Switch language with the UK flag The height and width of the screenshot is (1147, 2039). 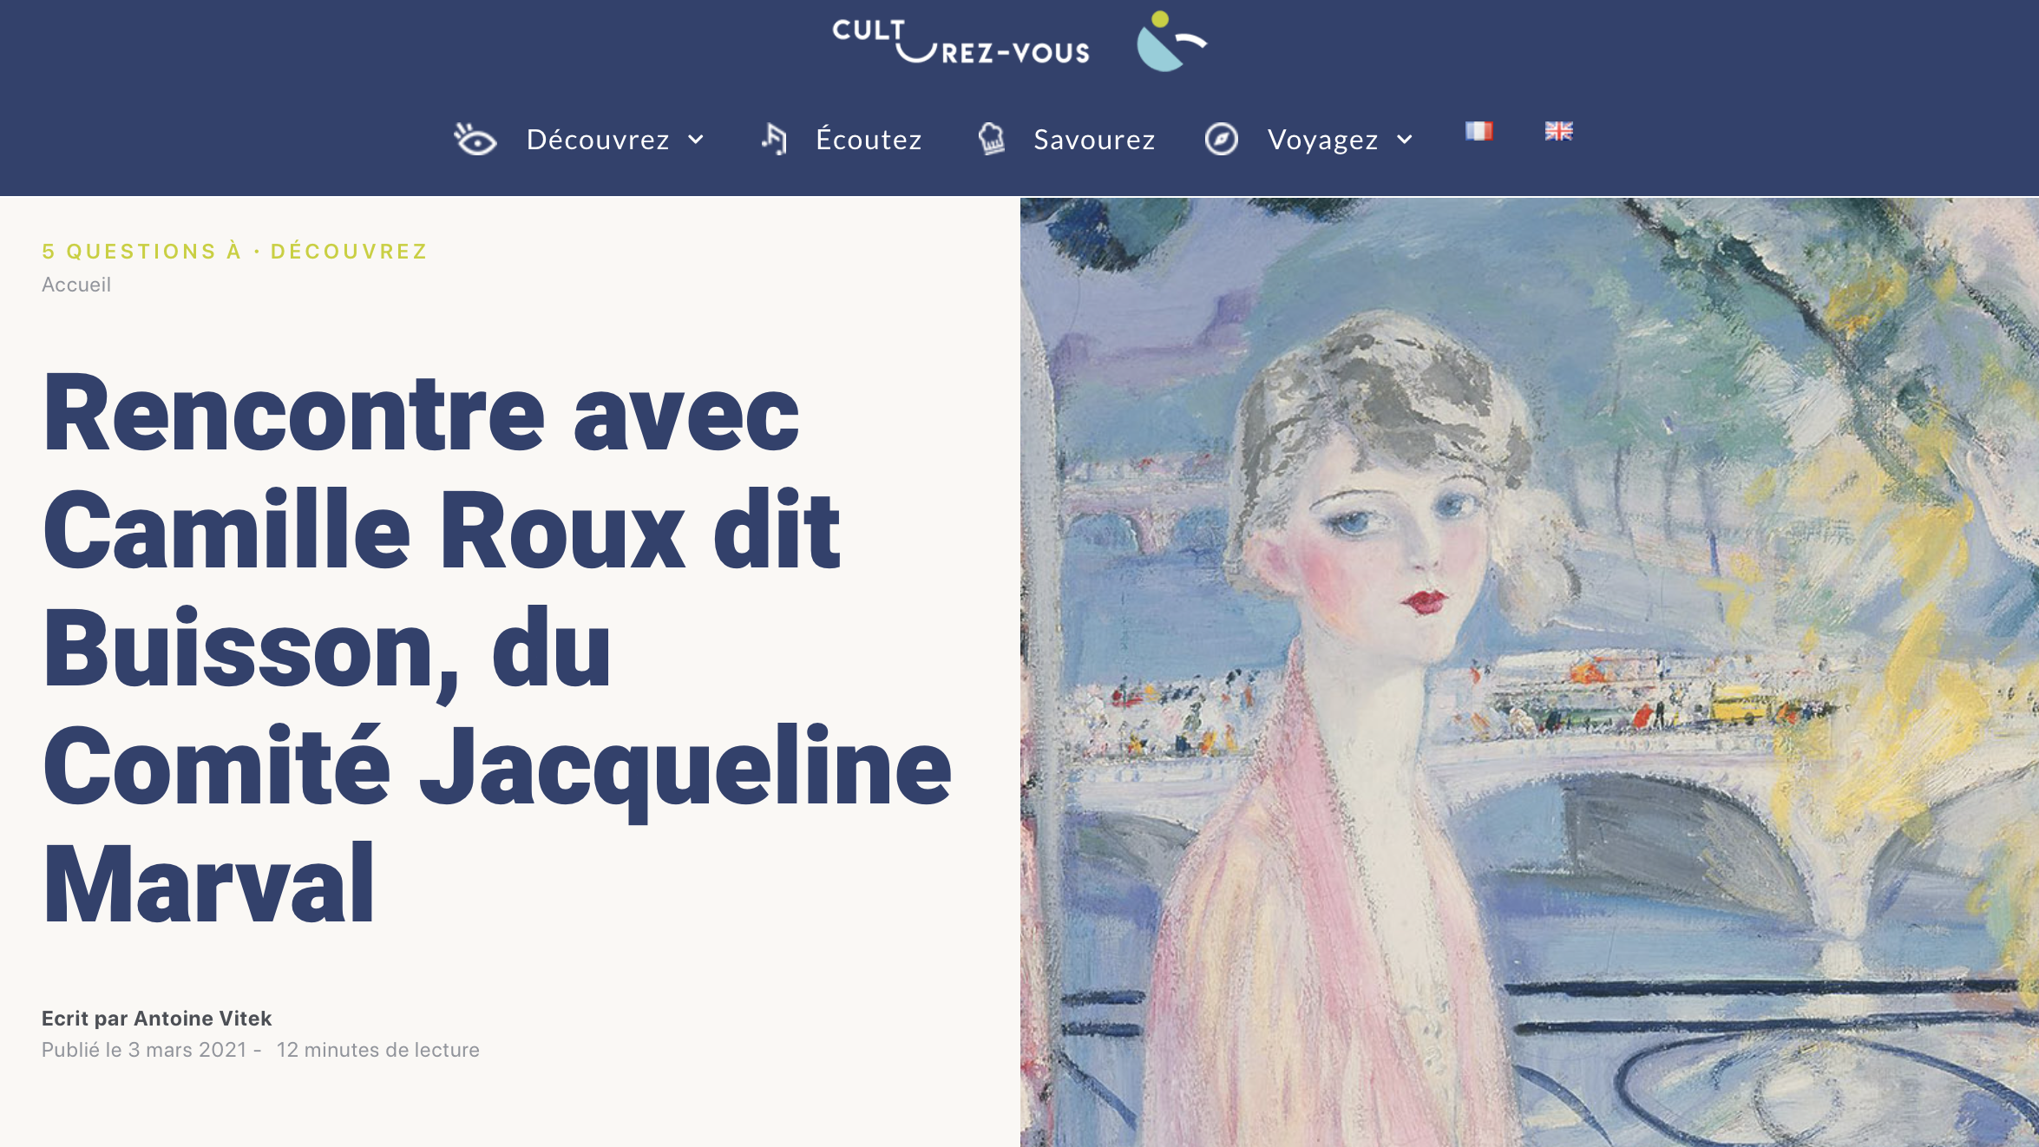(x=1558, y=131)
